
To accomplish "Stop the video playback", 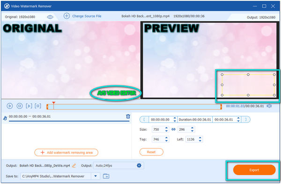I will pos(20,106).
